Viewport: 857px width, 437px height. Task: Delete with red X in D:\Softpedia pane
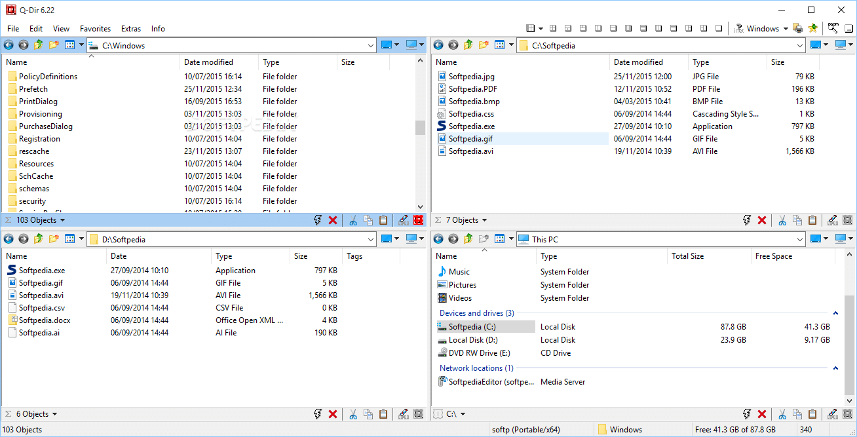coord(333,414)
